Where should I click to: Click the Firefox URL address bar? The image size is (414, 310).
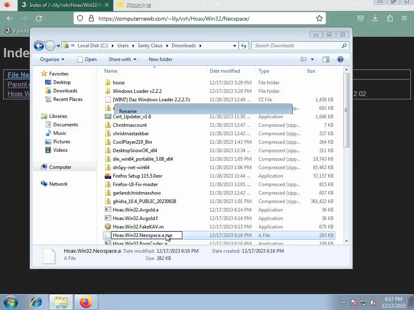[x=200, y=19]
